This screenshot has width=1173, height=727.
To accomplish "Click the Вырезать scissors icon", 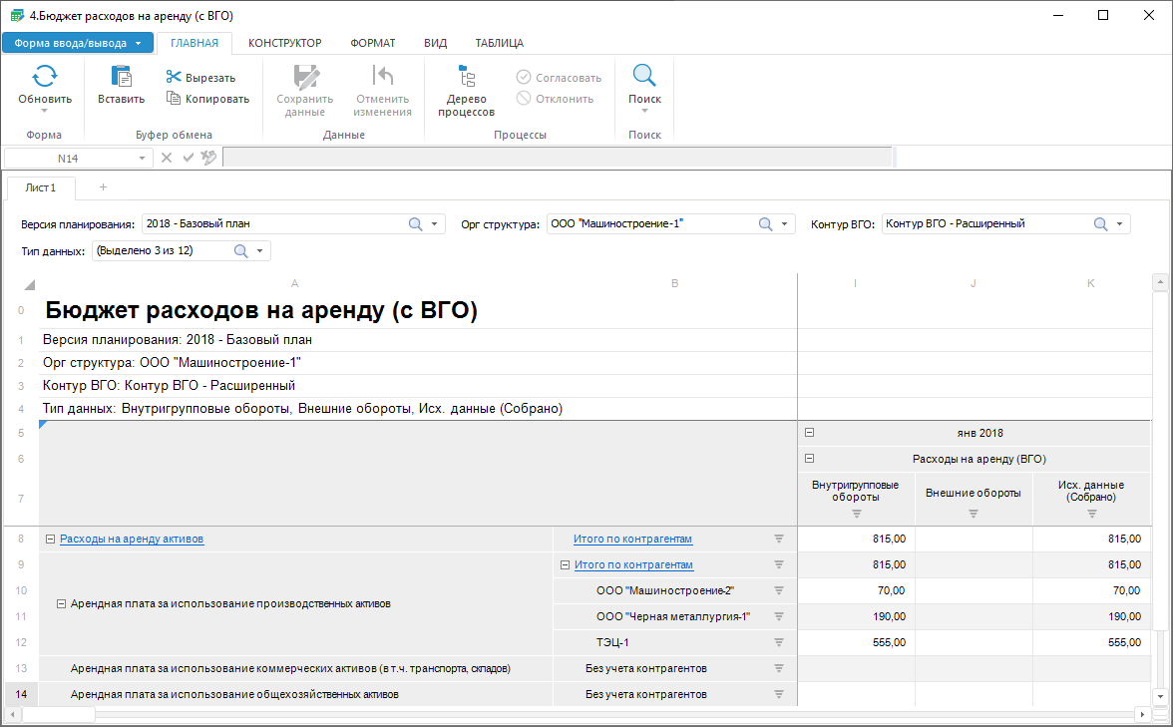I will [x=174, y=78].
